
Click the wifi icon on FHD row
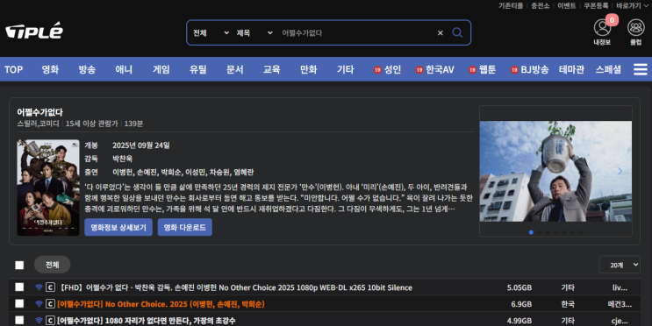39,287
